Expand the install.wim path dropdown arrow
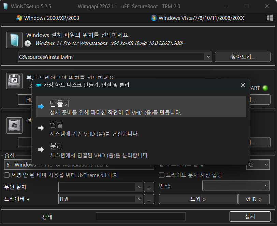277x226 pixels. 208,57
